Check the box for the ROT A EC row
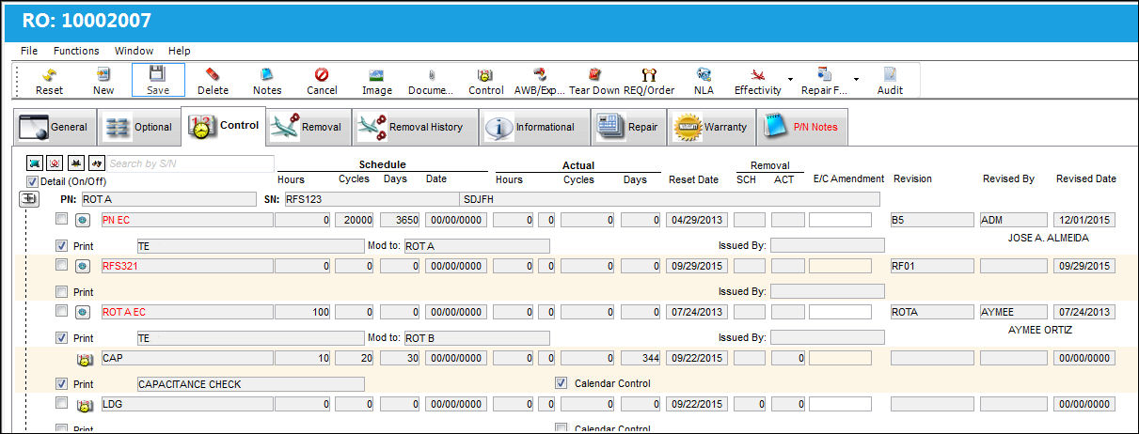The height and width of the screenshot is (434, 1139). [61, 311]
